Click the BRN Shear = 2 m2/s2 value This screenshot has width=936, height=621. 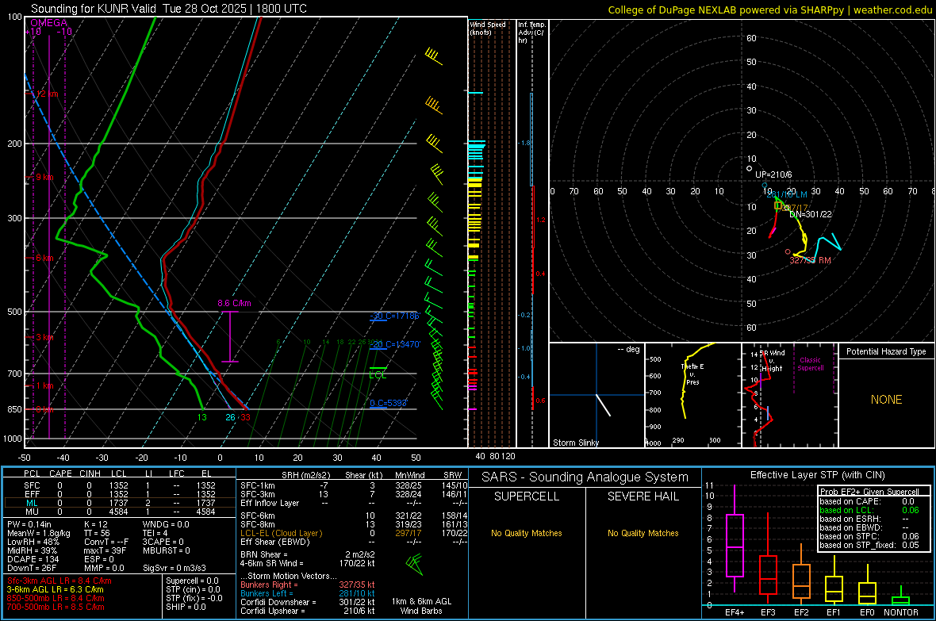(x=308, y=554)
